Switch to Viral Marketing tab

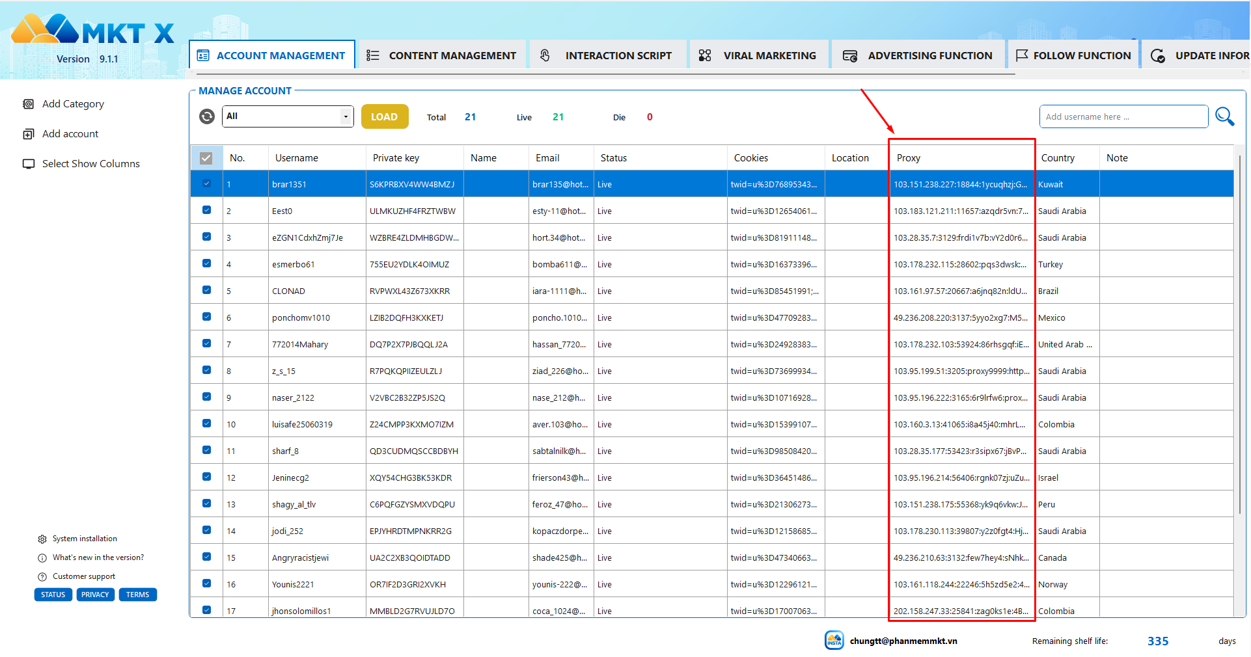(758, 55)
